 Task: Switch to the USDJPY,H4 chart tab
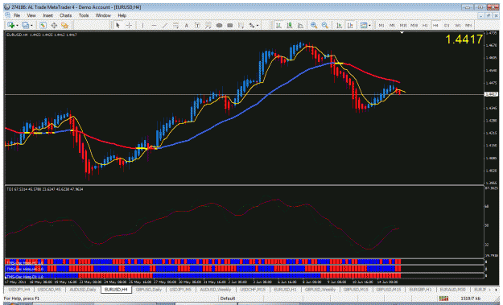coord(19,290)
